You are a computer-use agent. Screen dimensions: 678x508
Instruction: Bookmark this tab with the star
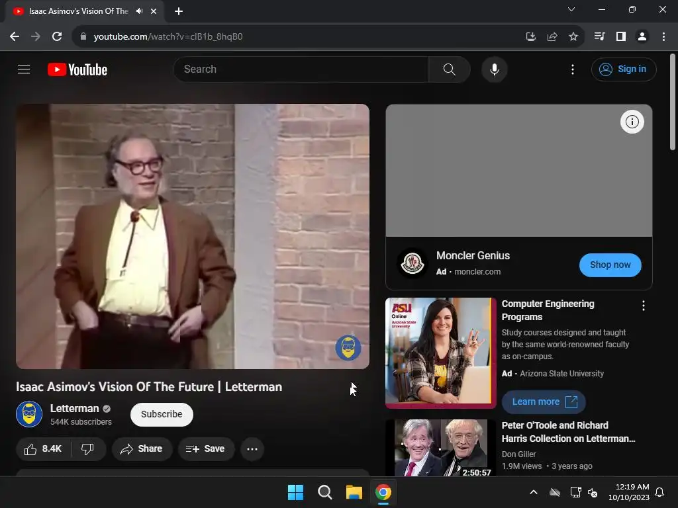(573, 37)
